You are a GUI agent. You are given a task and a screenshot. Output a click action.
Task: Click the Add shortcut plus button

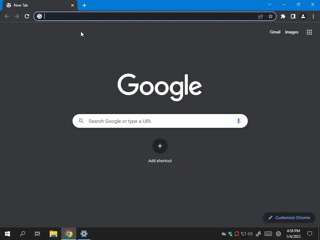tap(160, 146)
